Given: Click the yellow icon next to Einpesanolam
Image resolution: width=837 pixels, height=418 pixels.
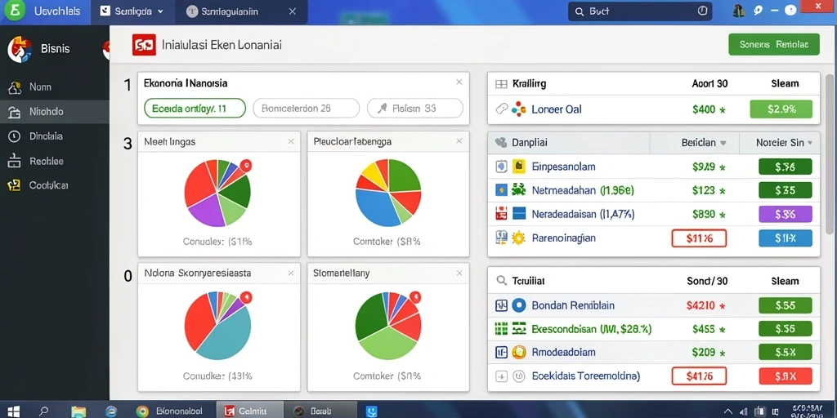Looking at the screenshot, I should [518, 167].
